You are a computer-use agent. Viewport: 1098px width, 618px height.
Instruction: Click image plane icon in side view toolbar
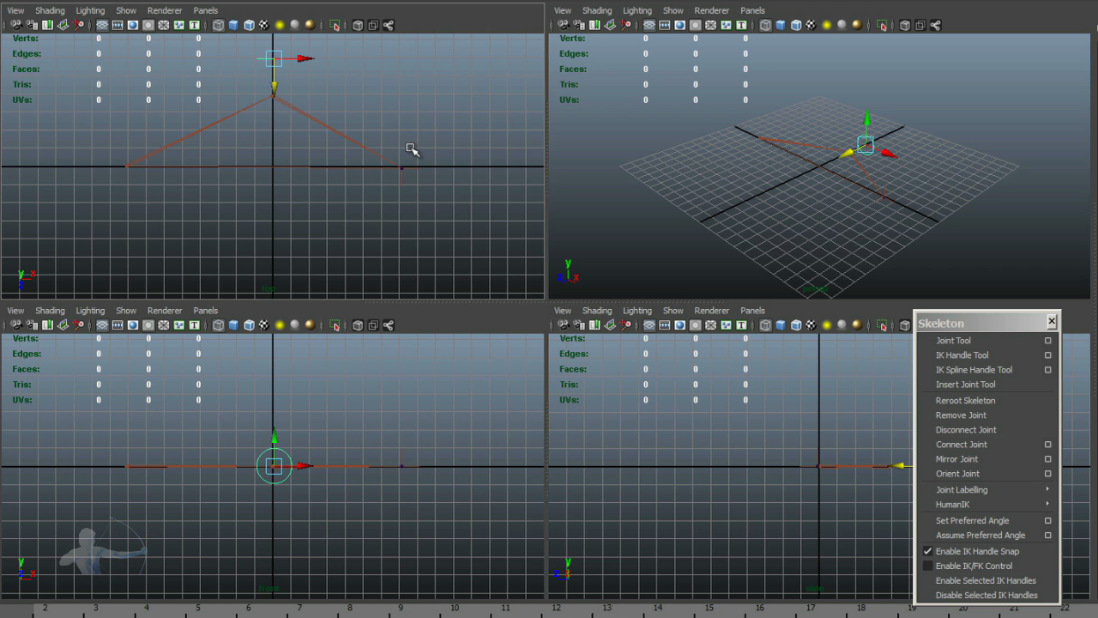[610, 325]
